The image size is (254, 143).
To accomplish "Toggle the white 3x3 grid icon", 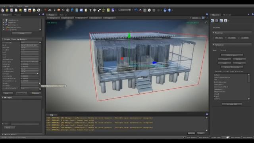I will 145,10.
